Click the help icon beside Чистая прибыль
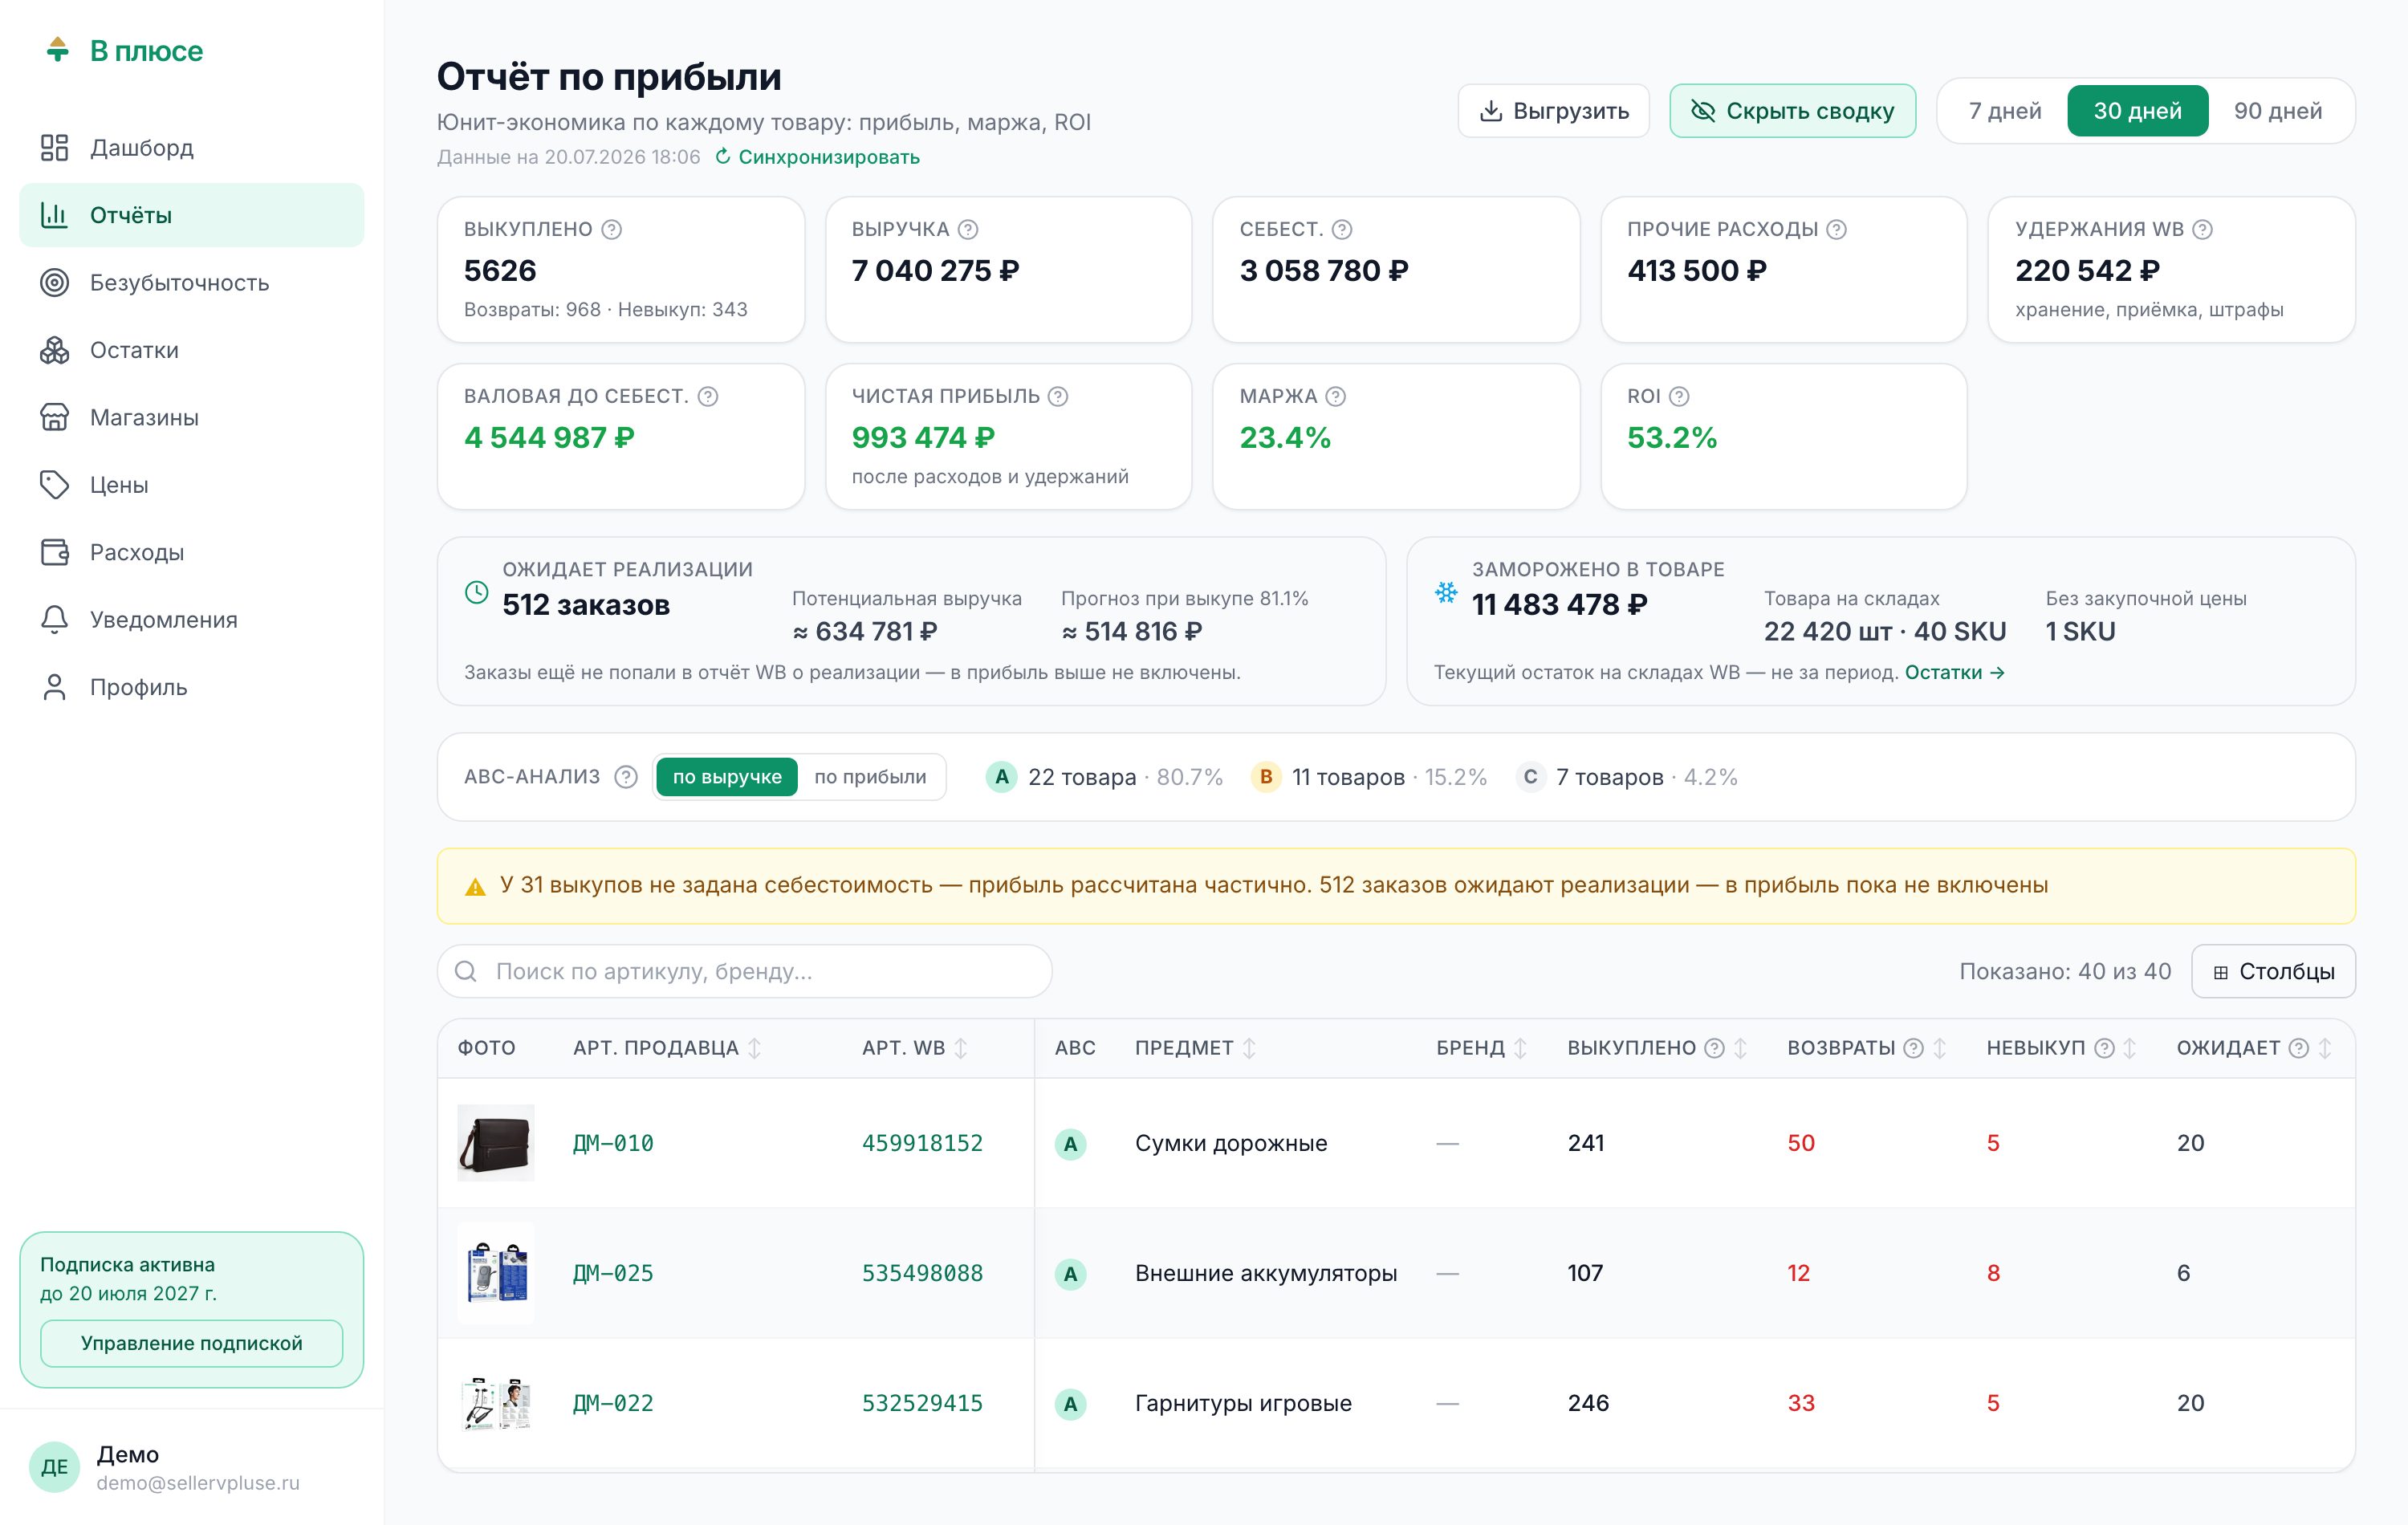The height and width of the screenshot is (1525, 2408). [x=1058, y=396]
